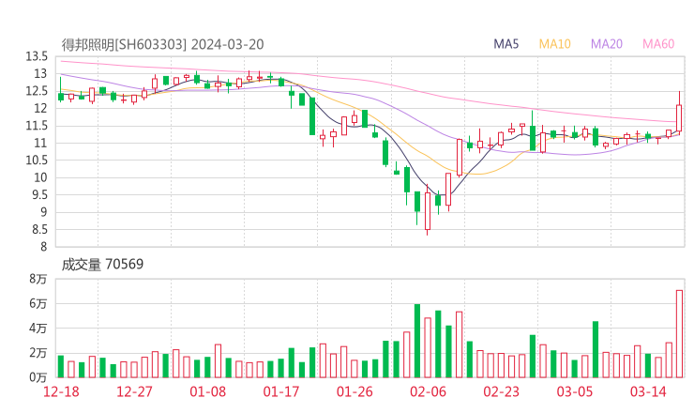
Task: Click the tallest green volume bar near 02-06
Action: 417,341
